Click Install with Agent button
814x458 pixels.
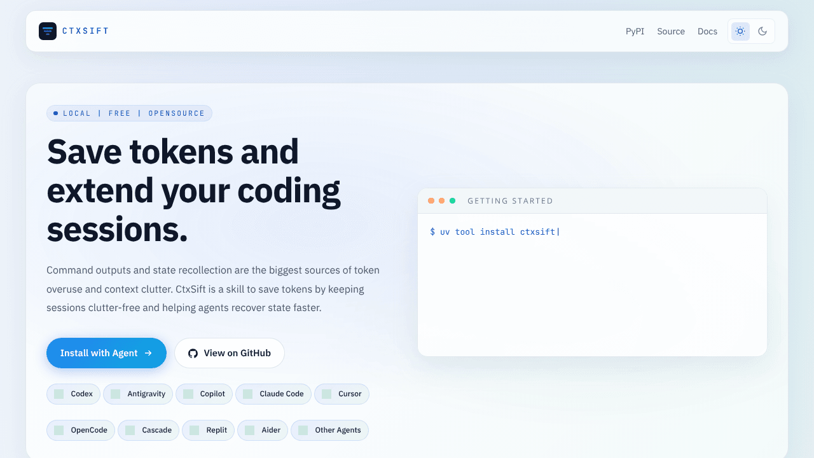point(106,353)
